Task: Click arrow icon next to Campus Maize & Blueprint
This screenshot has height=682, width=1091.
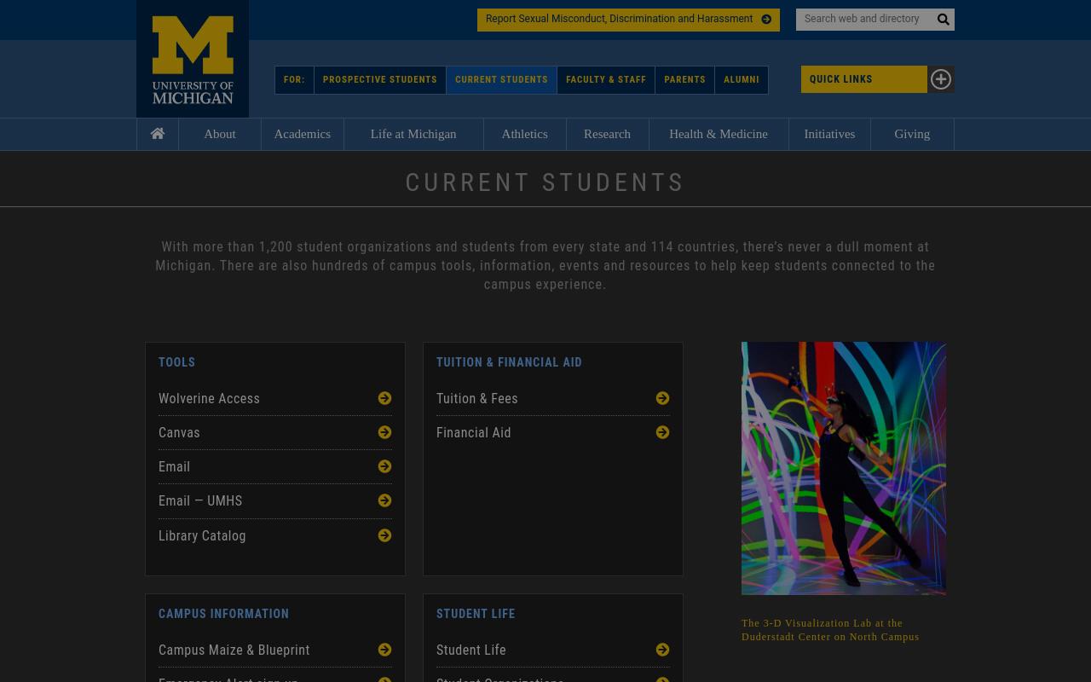Action: (385, 650)
